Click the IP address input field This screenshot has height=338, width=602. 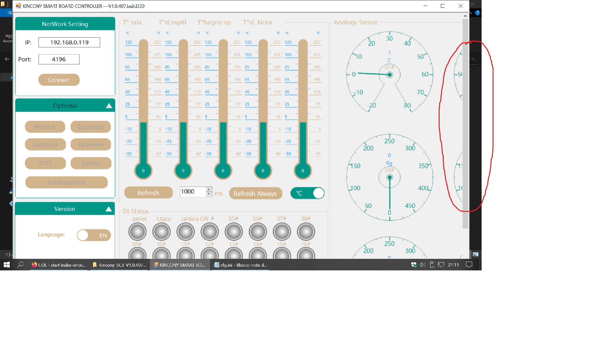click(69, 42)
